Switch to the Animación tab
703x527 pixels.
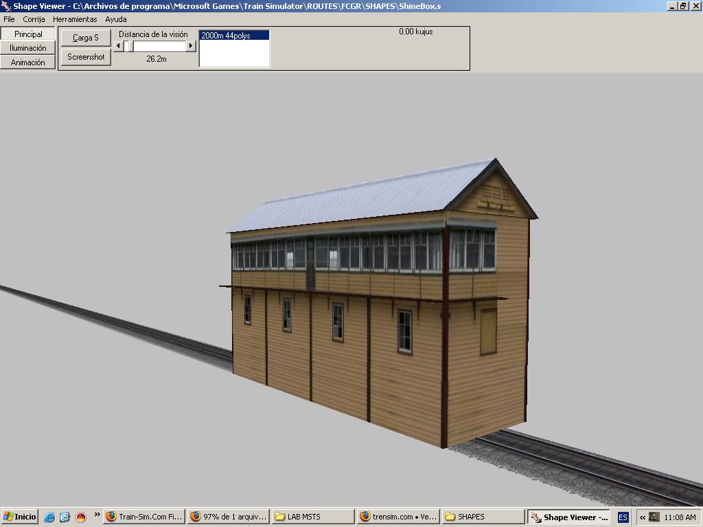click(28, 62)
